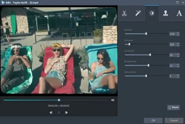Pause the video playback

[59, 113]
